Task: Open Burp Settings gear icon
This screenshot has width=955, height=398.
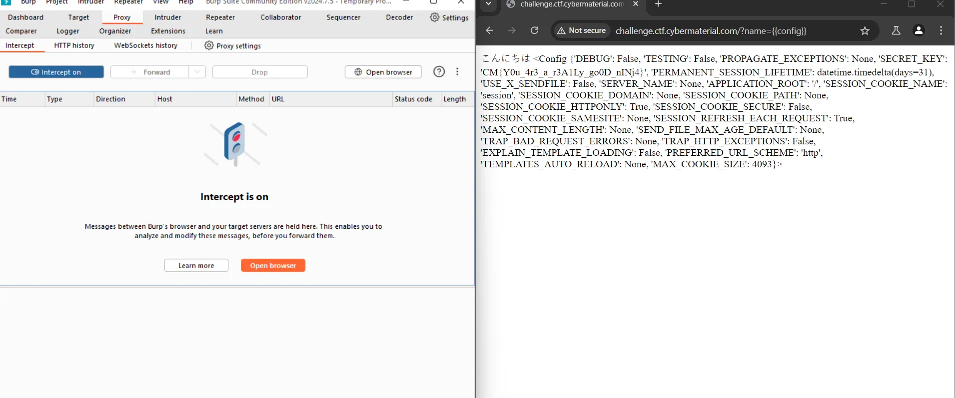Action: (x=434, y=17)
